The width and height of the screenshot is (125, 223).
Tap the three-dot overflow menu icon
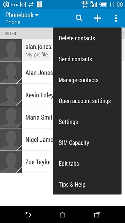[x=116, y=18]
